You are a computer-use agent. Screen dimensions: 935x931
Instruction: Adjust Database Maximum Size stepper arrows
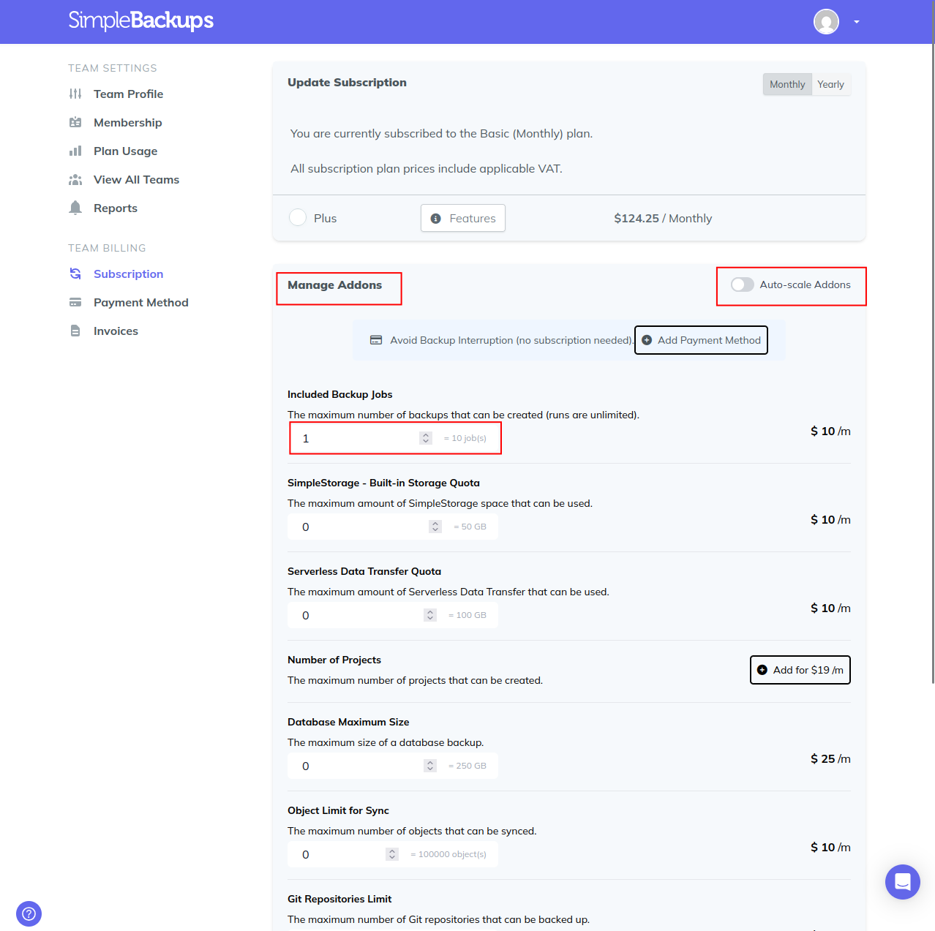(x=430, y=766)
